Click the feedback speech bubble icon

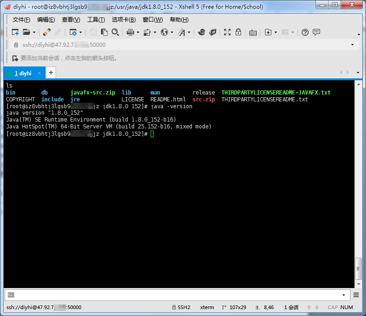tap(316, 32)
